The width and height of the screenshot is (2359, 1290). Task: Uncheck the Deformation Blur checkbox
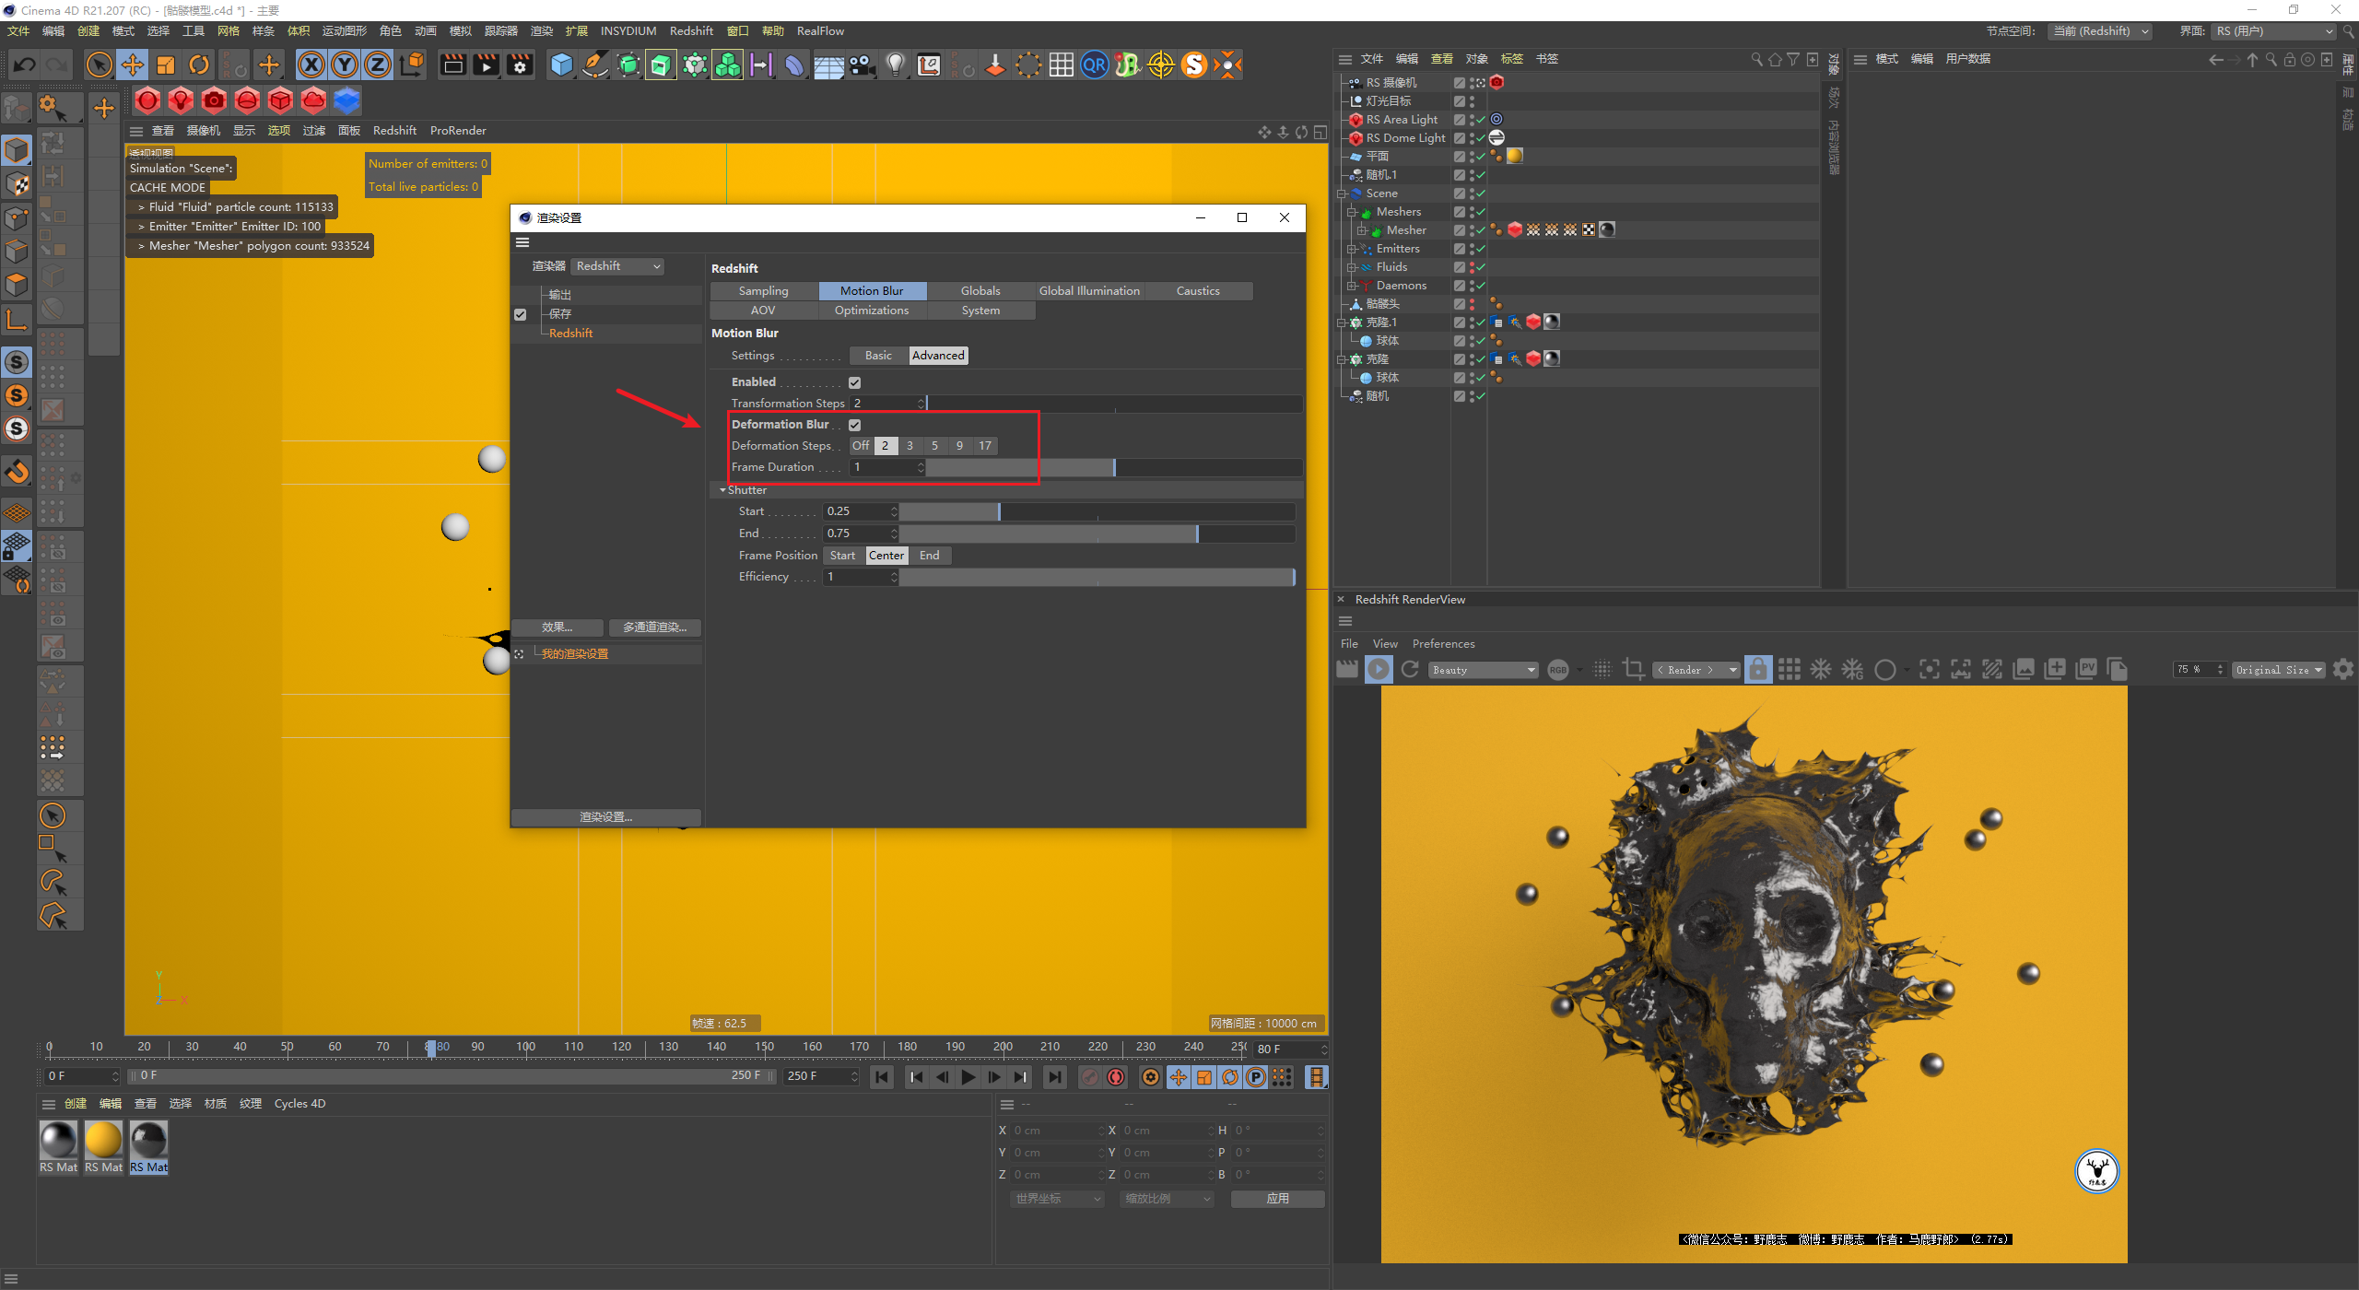(855, 425)
